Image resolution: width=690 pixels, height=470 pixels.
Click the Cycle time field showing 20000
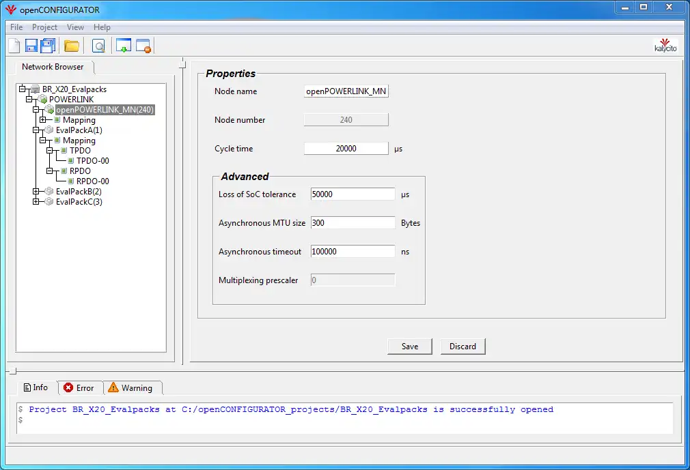point(346,149)
